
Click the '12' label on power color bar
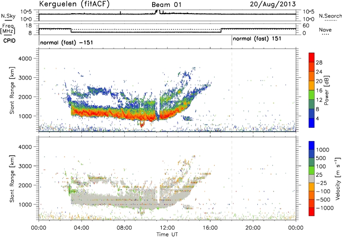click(319, 100)
